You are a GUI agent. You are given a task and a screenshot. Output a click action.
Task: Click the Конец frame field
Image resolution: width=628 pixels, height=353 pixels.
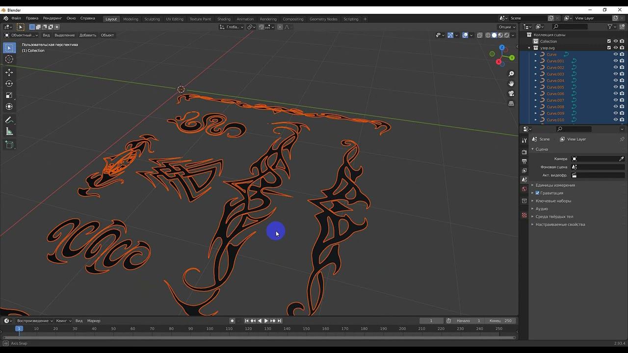tap(501, 321)
